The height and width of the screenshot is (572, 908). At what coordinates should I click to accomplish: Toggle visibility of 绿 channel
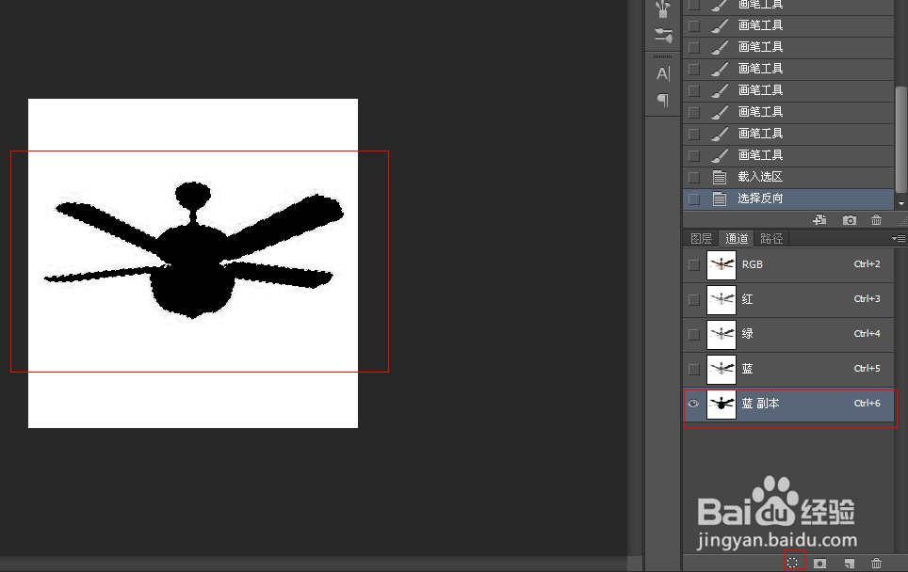tap(694, 334)
